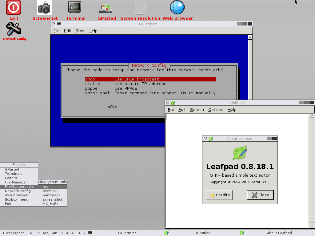This screenshot has height=236, width=315.
Task: Click the window menu icon of About Leafpad
Action: click(205, 139)
